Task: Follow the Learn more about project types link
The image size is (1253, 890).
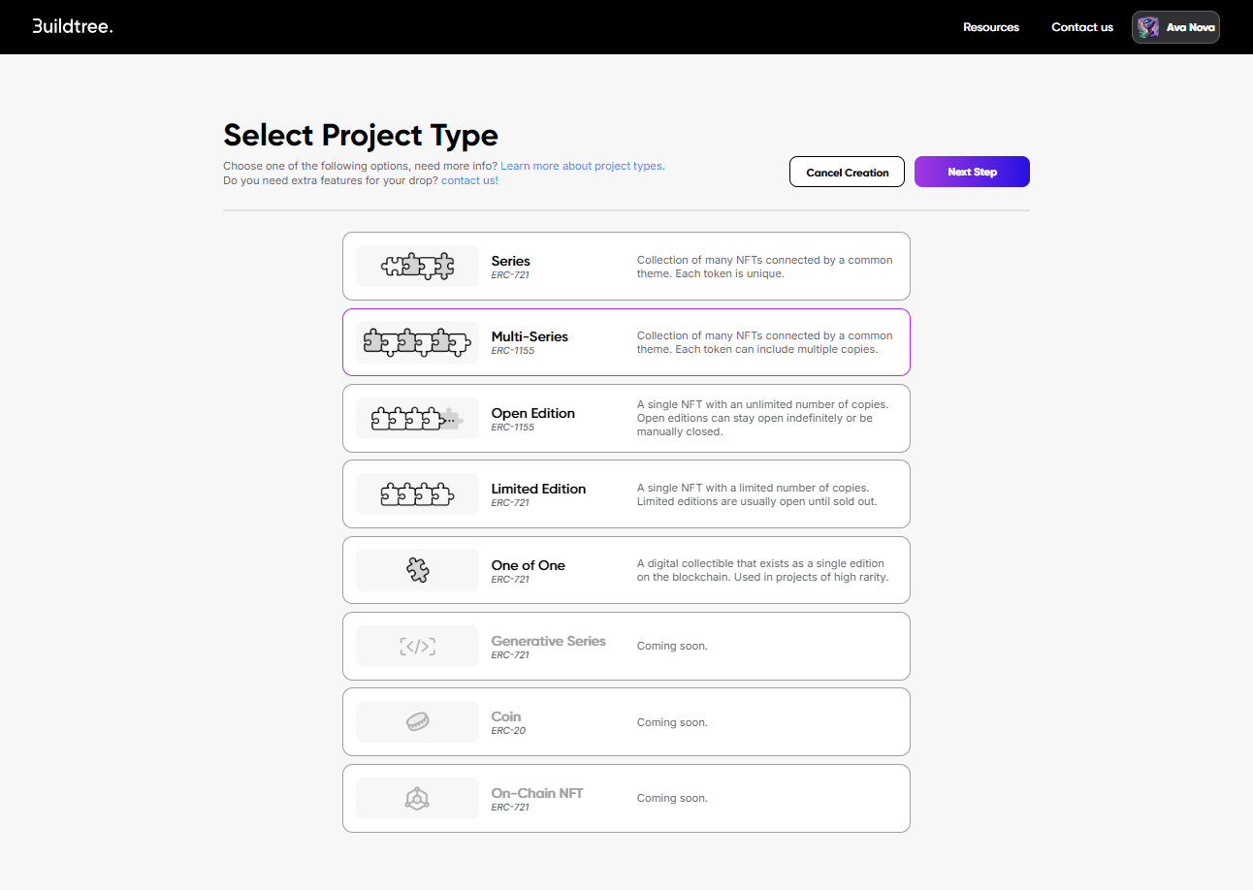Action: click(x=582, y=166)
